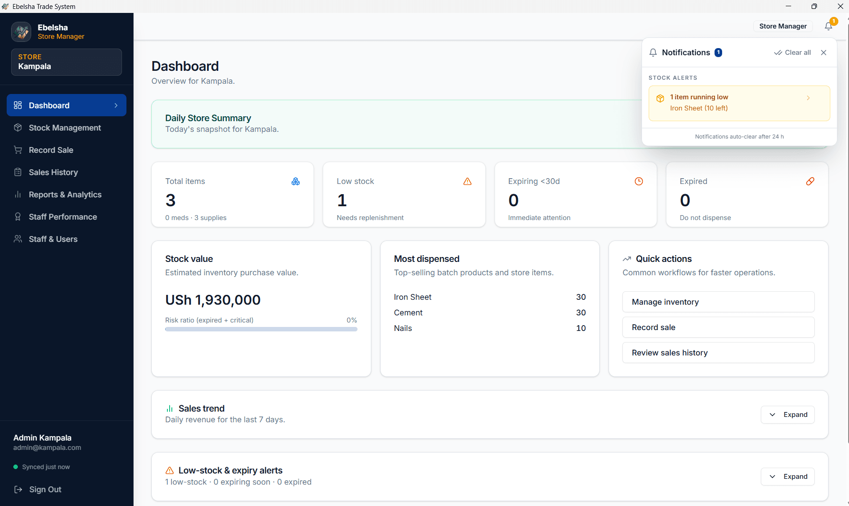Go to Stock Management
Image resolution: width=849 pixels, height=506 pixels.
[66, 127]
